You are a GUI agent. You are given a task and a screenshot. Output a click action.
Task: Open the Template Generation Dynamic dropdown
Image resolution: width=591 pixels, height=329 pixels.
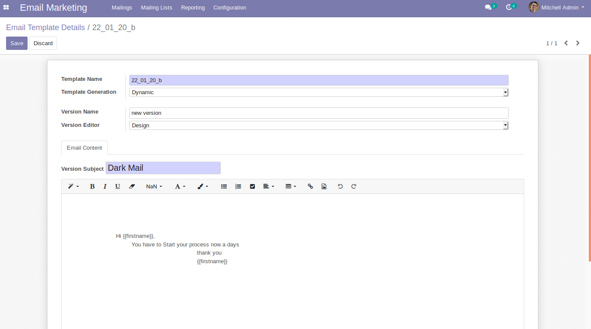pos(319,92)
